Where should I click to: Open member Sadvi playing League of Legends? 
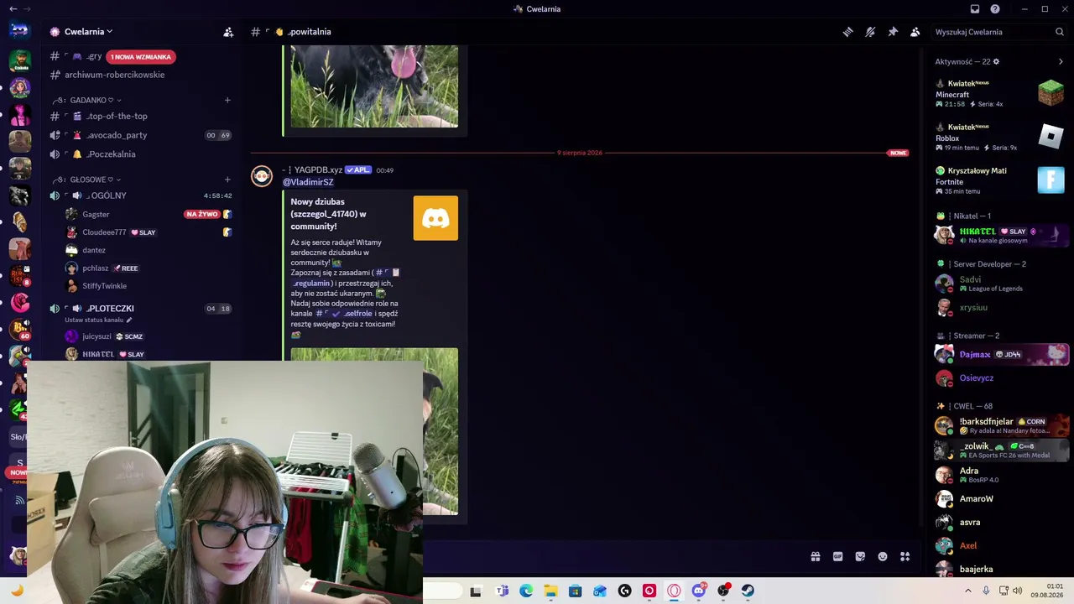tap(1002, 284)
